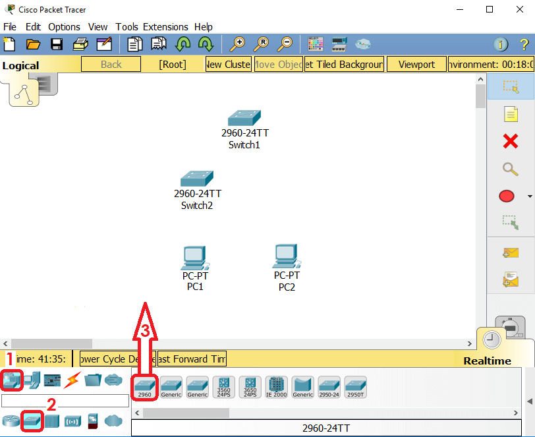Pick the 3650 24PS switch
This screenshot has height=437, width=535.
250,388
